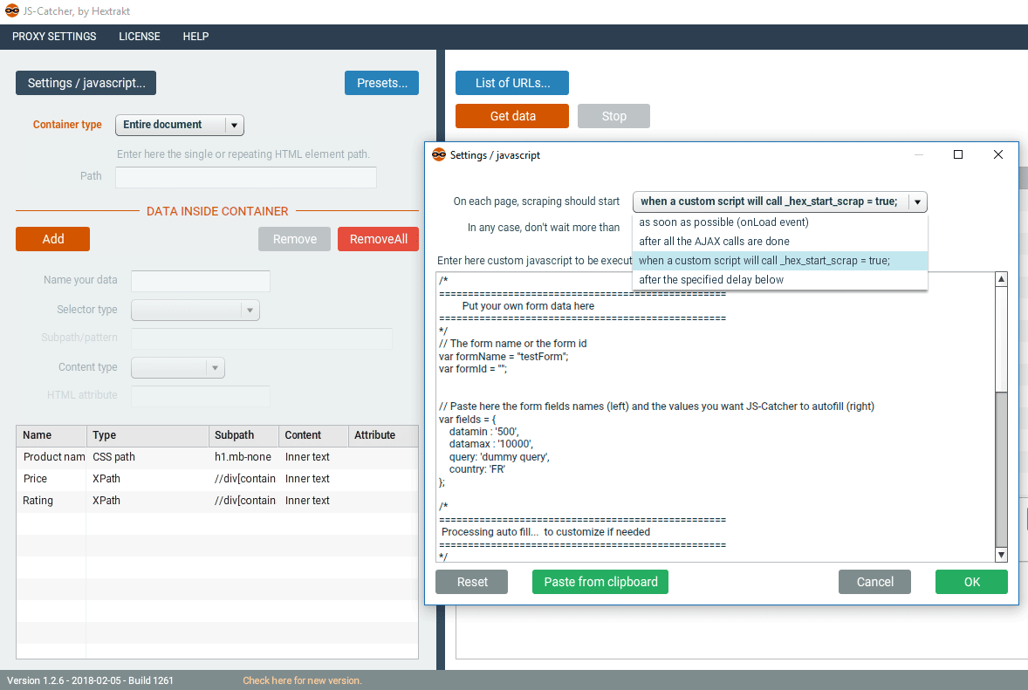Open the Container type dropdown

[180, 125]
